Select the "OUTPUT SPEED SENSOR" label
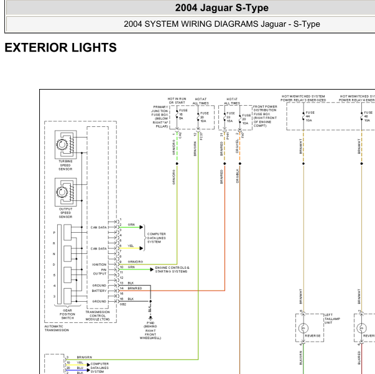 [x=65, y=213]
